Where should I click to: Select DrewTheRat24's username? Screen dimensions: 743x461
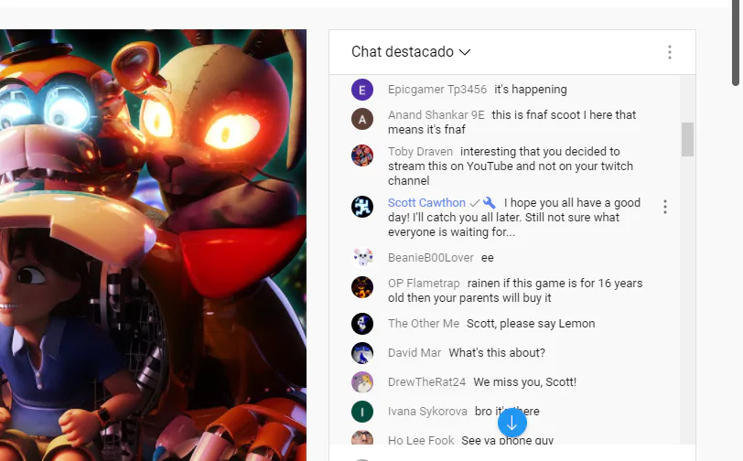coord(426,382)
